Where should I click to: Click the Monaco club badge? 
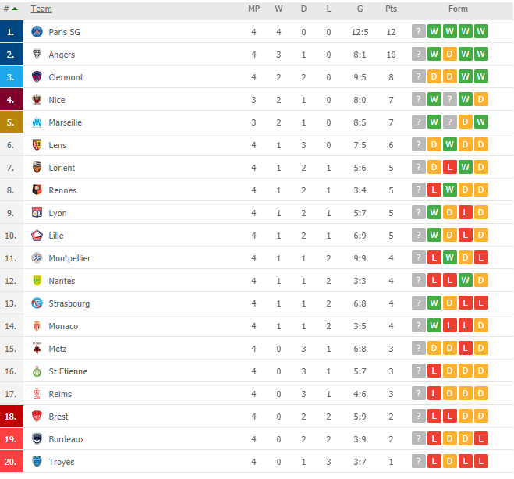(x=37, y=326)
